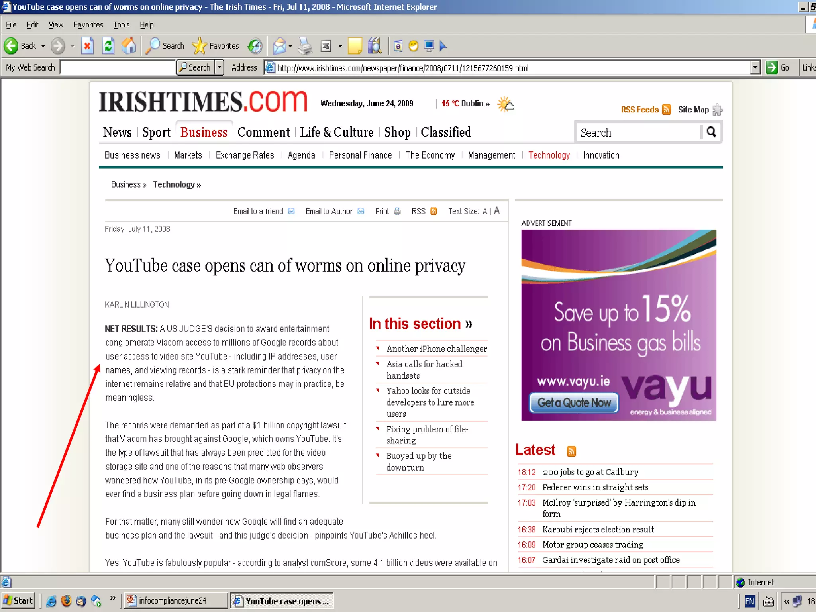Click the Mail envelope toolbar icon

pyautogui.click(x=279, y=46)
